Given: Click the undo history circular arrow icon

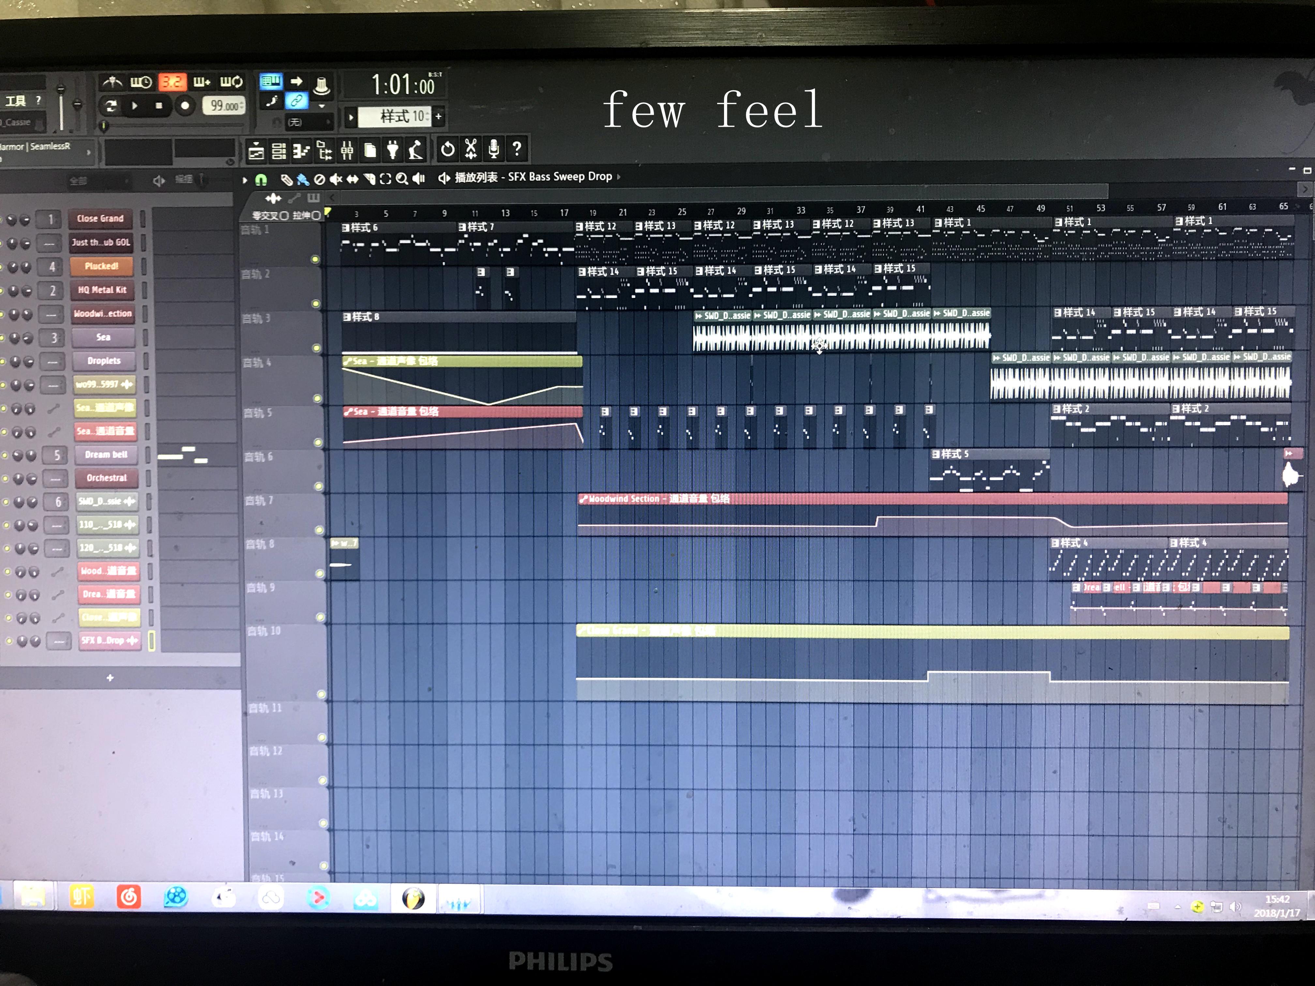Looking at the screenshot, I should (x=448, y=149).
